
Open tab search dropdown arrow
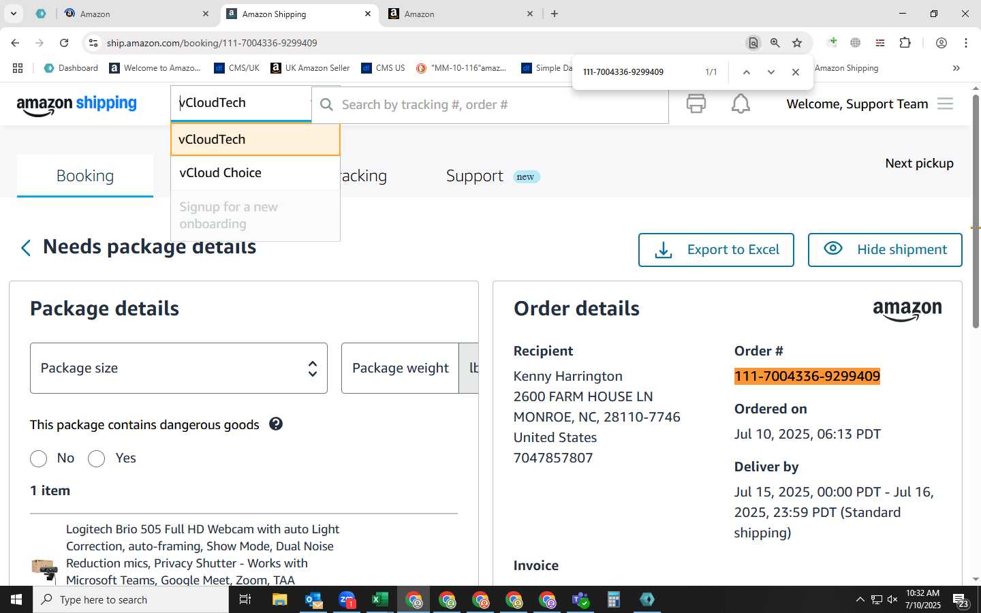pyautogui.click(x=13, y=14)
